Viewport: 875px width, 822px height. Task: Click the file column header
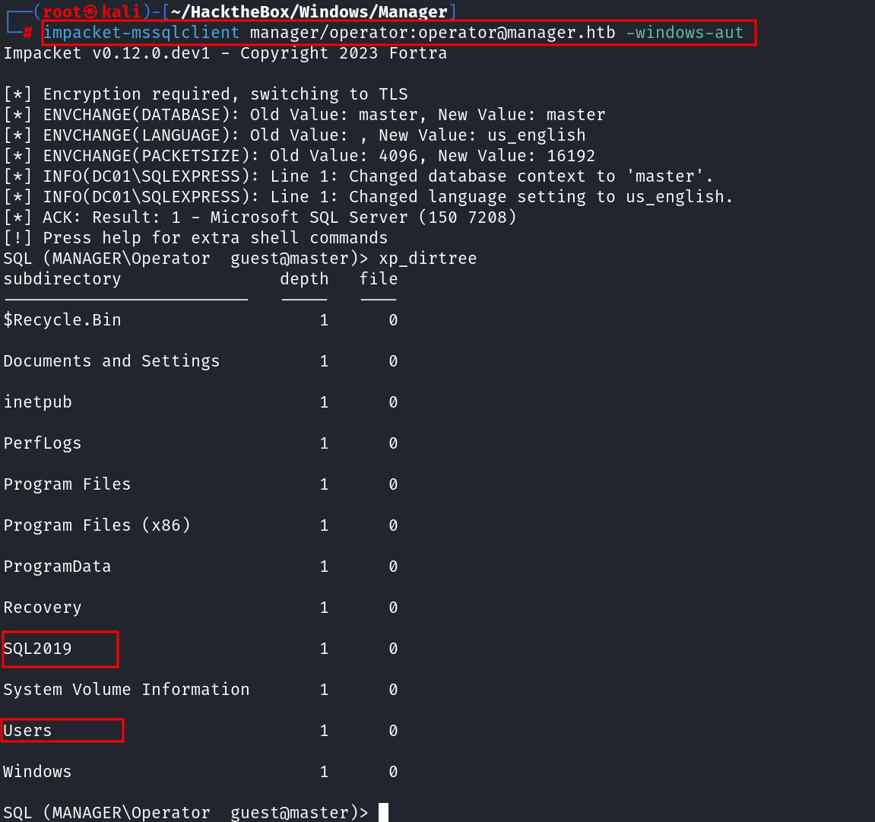[379, 279]
